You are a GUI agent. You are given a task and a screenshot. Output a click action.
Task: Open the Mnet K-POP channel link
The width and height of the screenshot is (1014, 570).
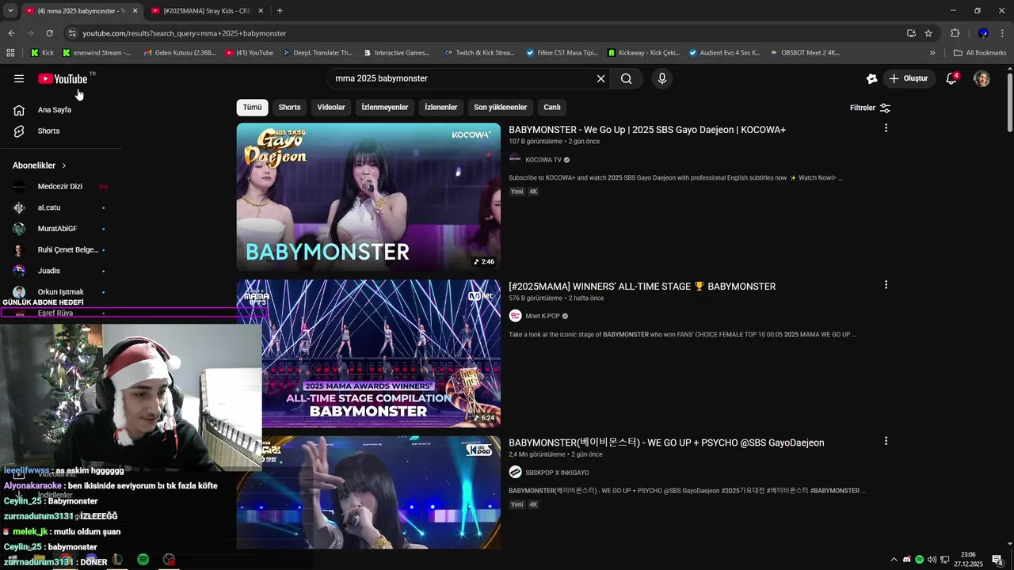543,316
